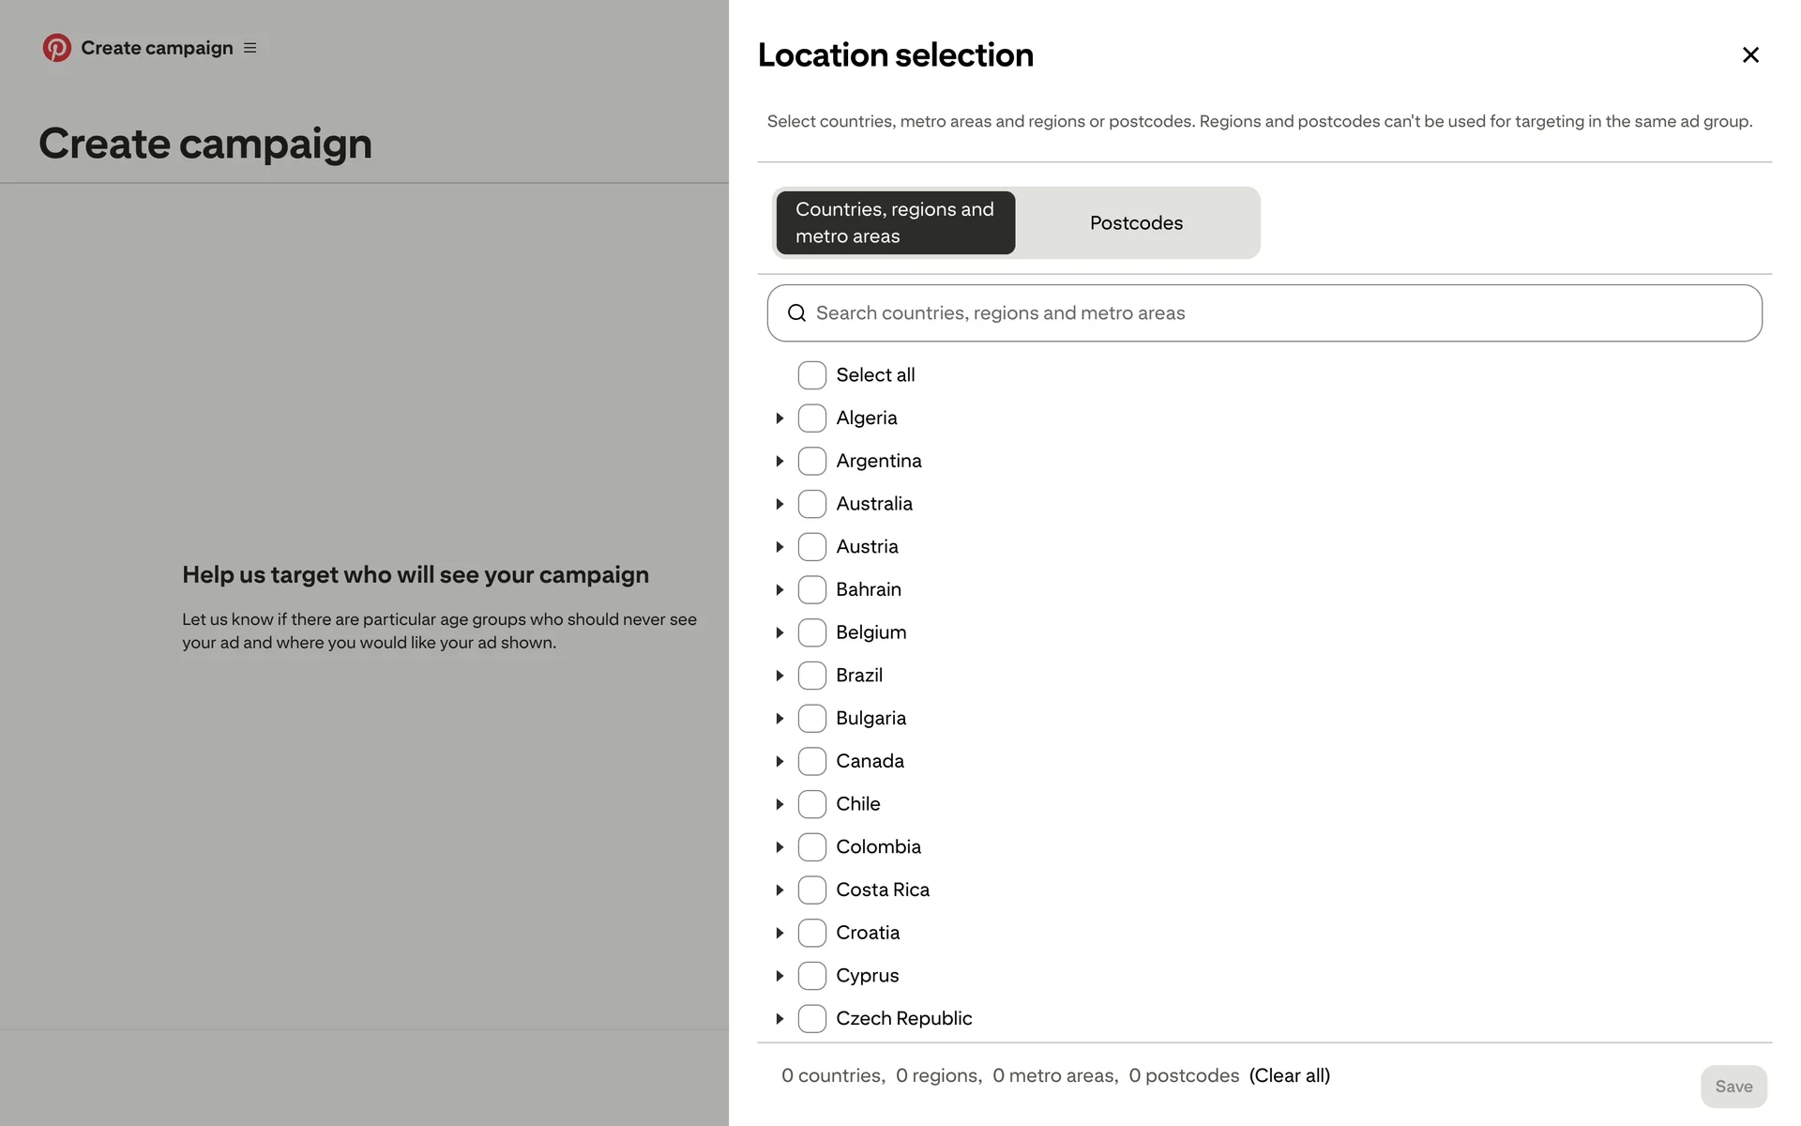Select Countries, regions and metro areas tab
This screenshot has height=1126, width=1801.
click(895, 223)
